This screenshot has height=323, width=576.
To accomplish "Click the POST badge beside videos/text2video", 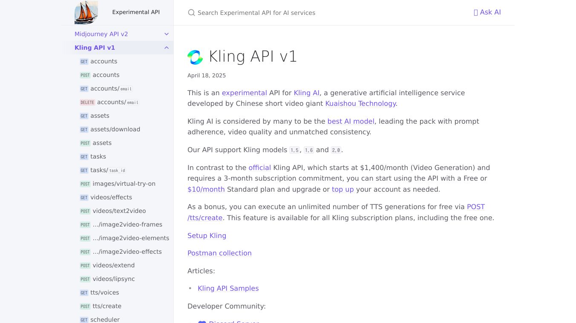I will (x=85, y=211).
